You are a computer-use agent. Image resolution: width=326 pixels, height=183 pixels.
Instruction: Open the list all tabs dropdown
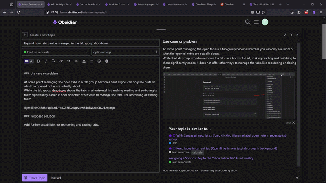288,4
